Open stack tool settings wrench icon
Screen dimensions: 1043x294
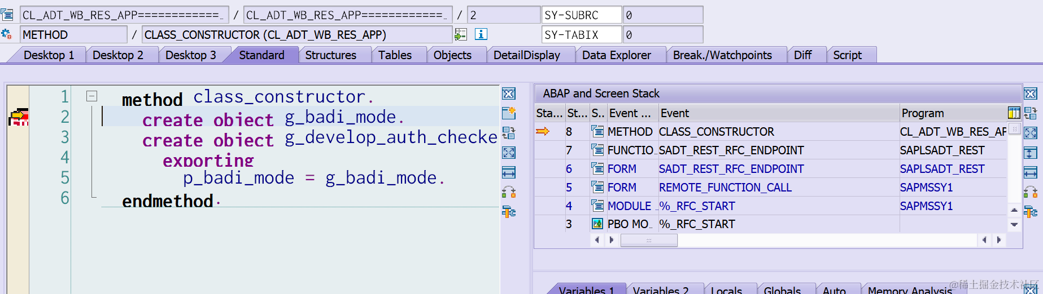pyautogui.click(x=1031, y=212)
